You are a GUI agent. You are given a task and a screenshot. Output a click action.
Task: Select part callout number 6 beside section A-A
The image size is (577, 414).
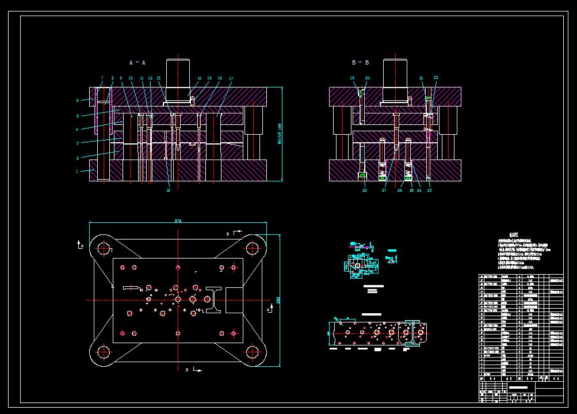(x=78, y=100)
